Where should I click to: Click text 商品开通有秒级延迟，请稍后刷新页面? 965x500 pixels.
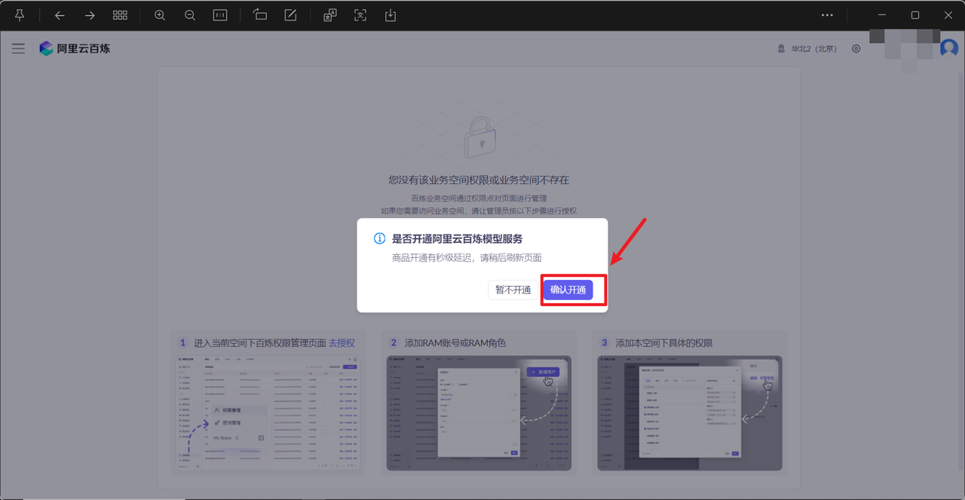[x=467, y=258]
